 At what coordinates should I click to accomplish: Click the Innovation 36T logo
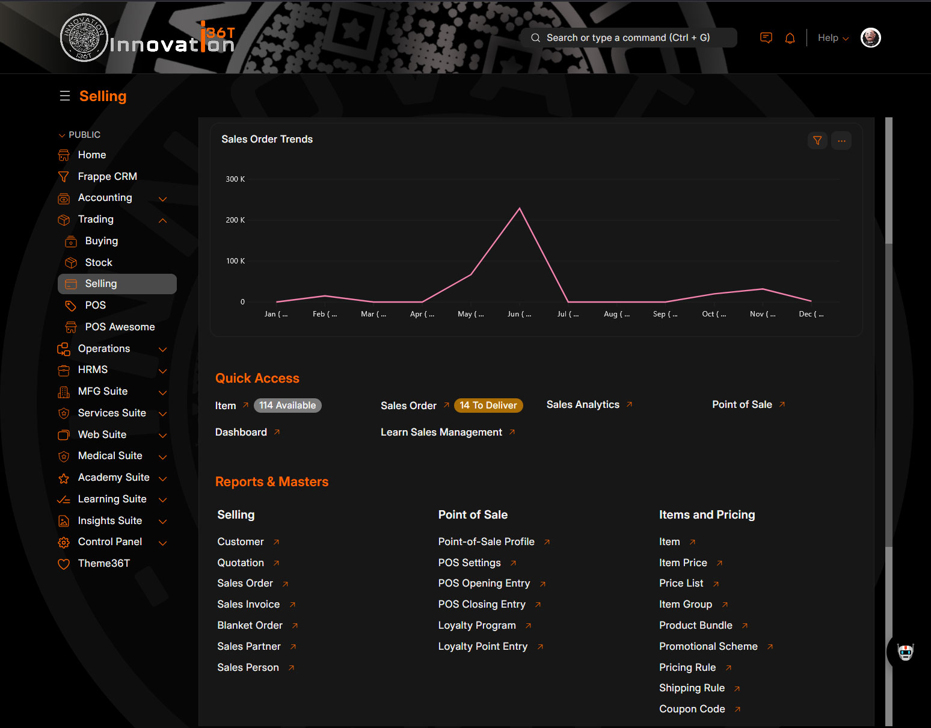tap(147, 39)
